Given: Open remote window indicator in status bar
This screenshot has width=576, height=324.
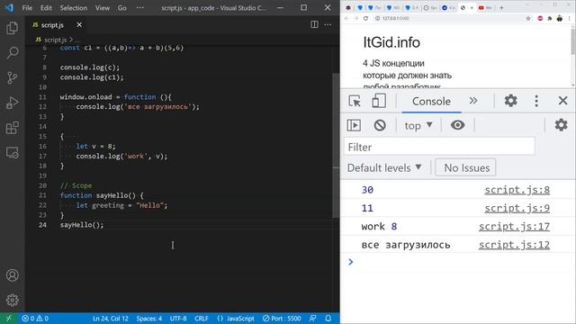Looking at the screenshot, I should click(8, 319).
